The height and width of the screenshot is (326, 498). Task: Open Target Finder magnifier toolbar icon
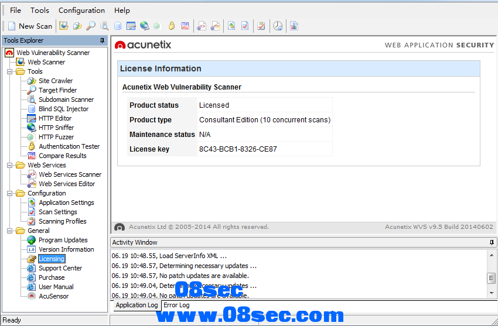[91, 26]
